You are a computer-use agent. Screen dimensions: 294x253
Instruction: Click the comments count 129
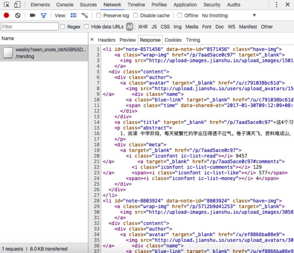pyautogui.click(x=257, y=167)
